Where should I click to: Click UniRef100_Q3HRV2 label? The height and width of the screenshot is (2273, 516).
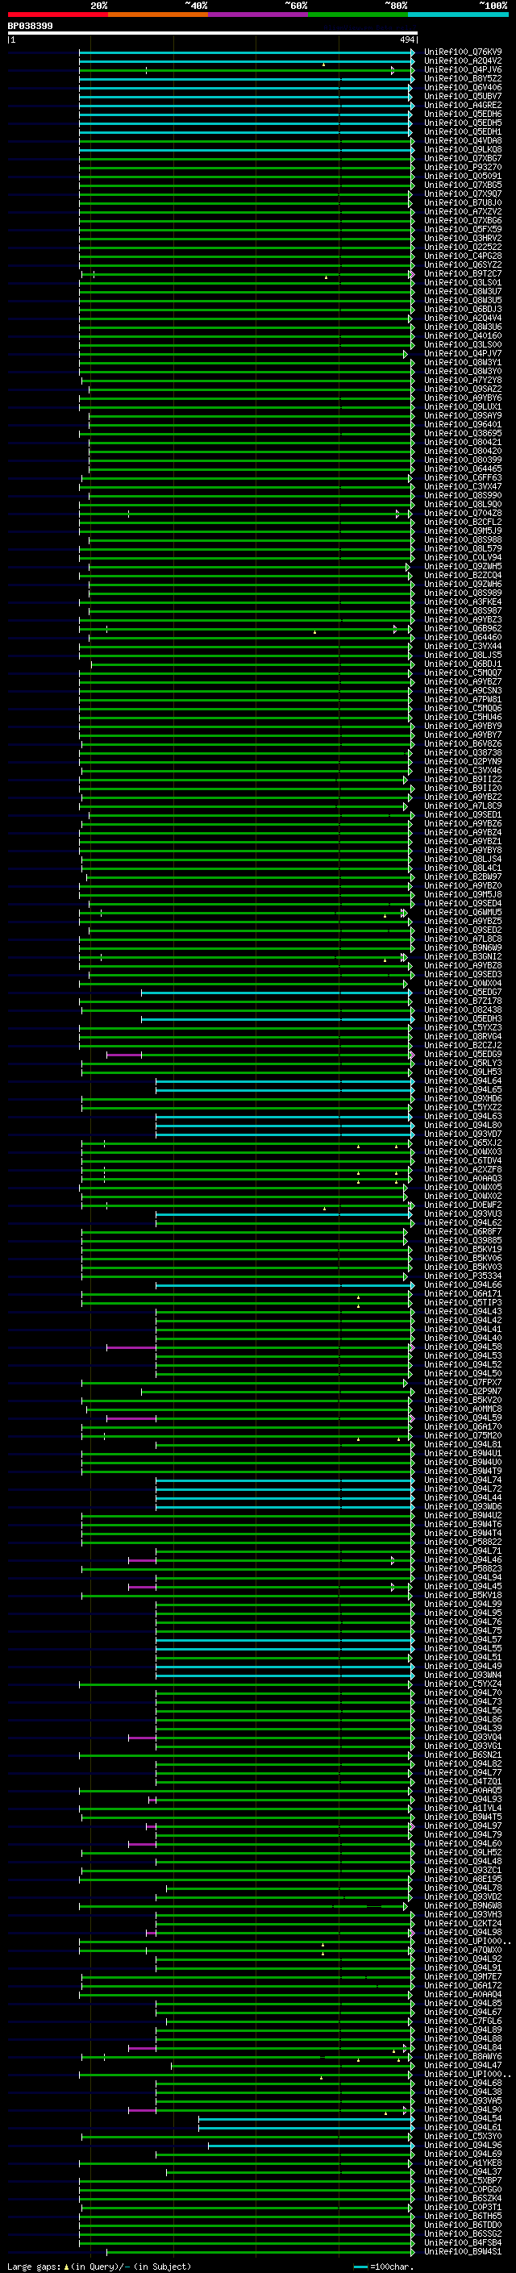point(463,238)
